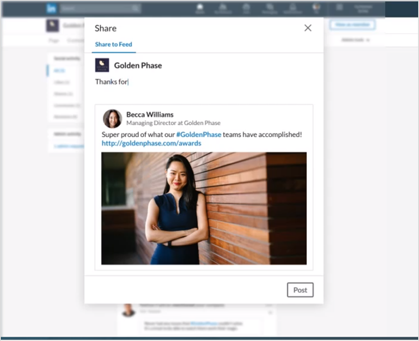Click the commenter's avatar below the dialog

click(x=128, y=311)
